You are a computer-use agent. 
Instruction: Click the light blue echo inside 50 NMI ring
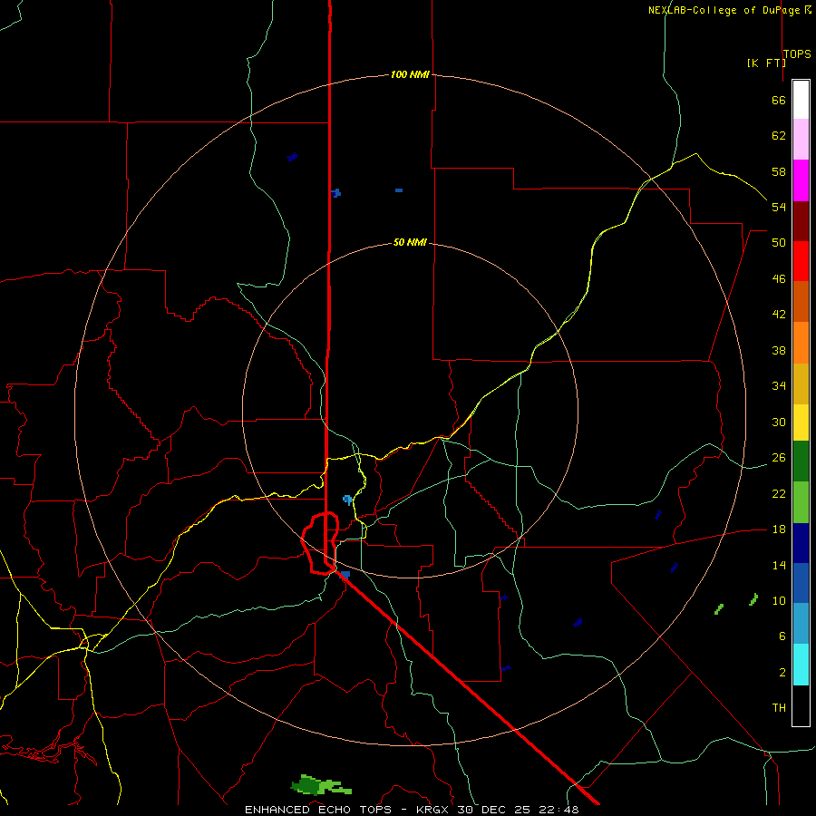(347, 500)
